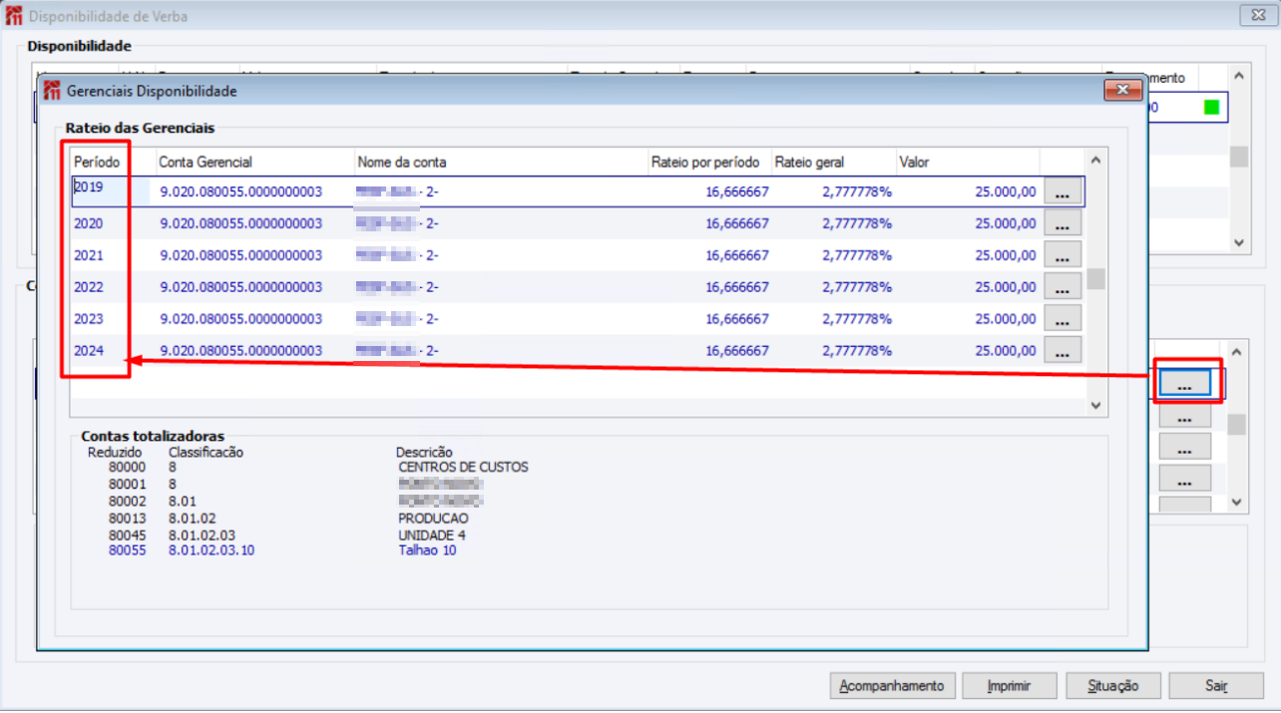
Task: Select the 2023 período cell
Action: (89, 319)
